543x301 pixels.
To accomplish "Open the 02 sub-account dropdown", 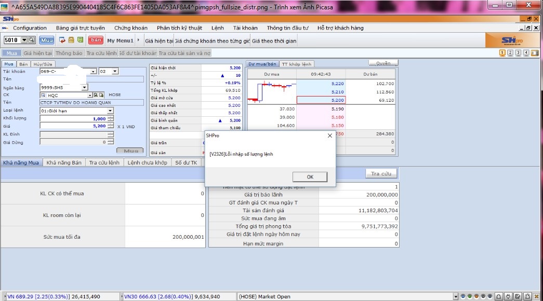I will click(x=115, y=71).
